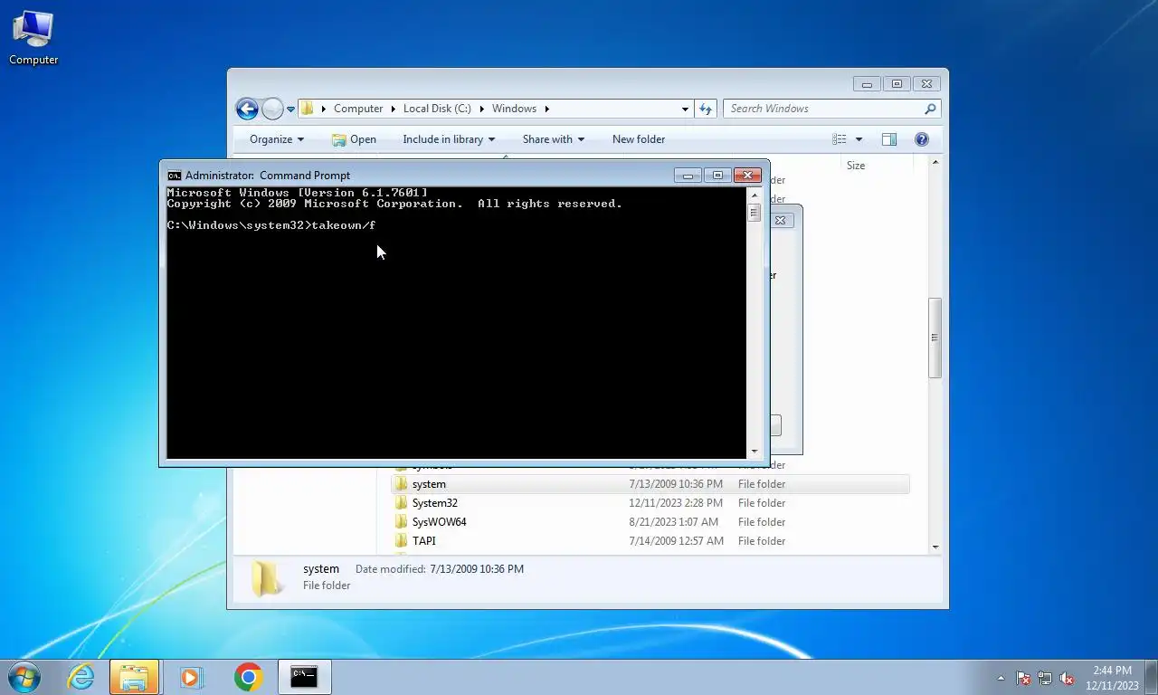This screenshot has height=695, width=1158.
Task: Go back in the Explorer window
Action: (247, 109)
